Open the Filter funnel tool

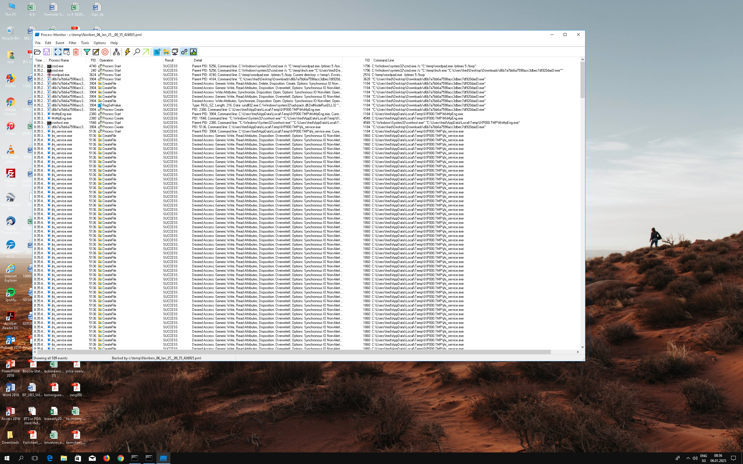[x=87, y=52]
